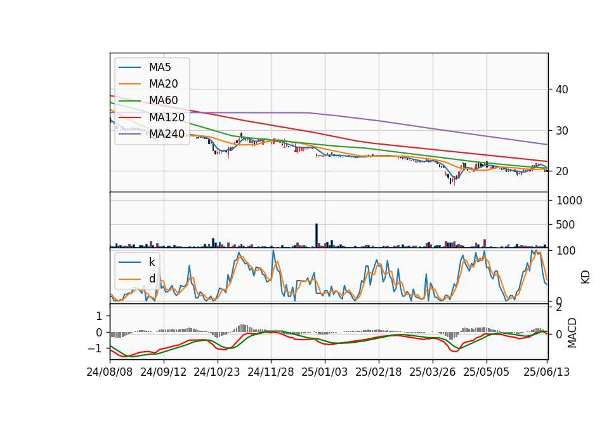This screenshot has height=438, width=609.
Task: Click the date label 25/01/03
Action: [325, 372]
